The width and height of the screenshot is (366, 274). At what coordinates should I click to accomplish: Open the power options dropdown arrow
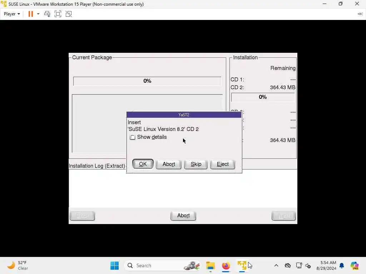click(x=38, y=14)
